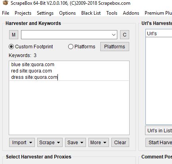Open the Scrape dropdown button
The height and width of the screenshot is (164, 172).
[50, 143]
